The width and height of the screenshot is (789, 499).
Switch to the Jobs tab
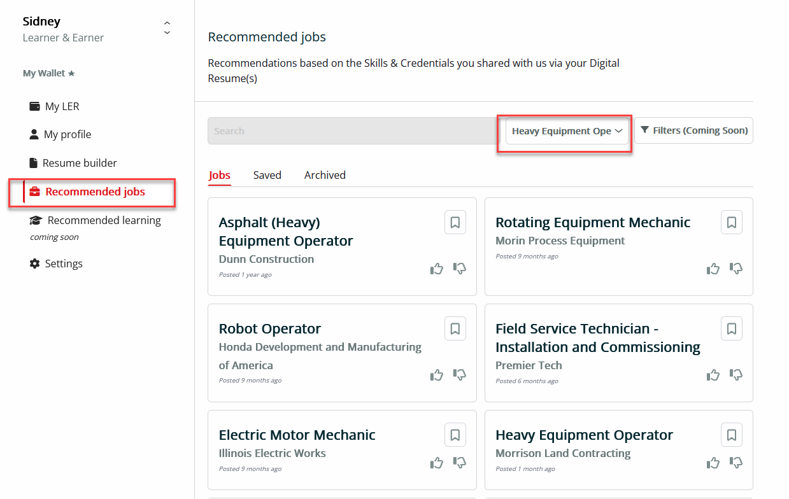220,176
